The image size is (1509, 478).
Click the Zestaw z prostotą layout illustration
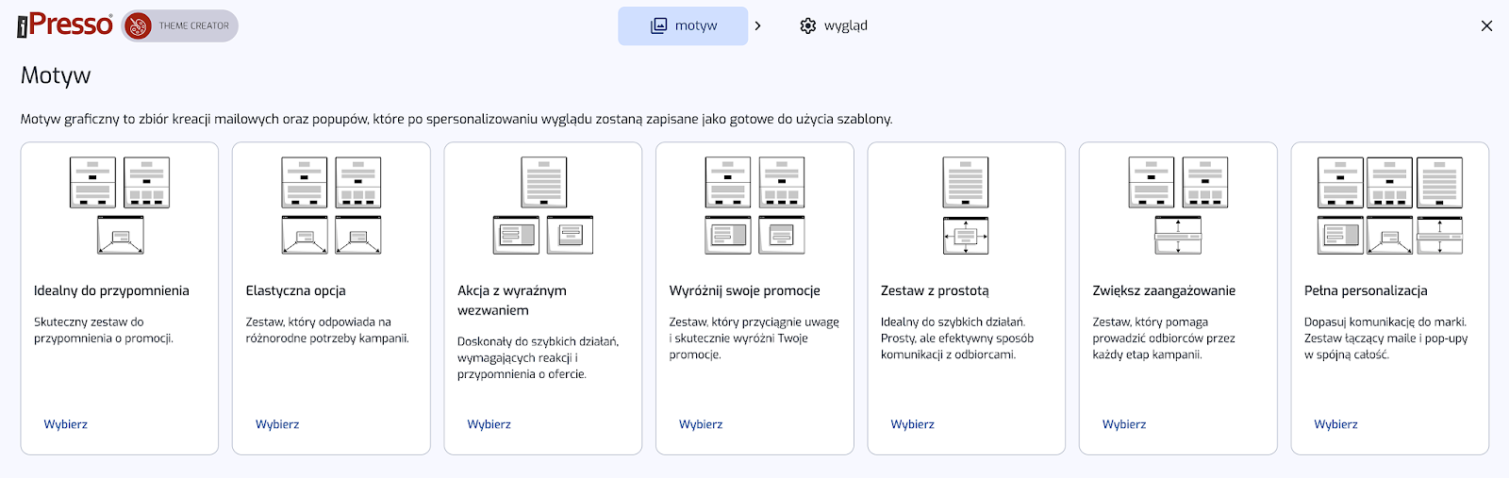click(966, 206)
